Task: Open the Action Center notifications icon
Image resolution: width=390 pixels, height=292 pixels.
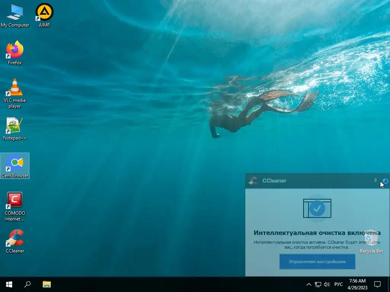Action: pos(377,284)
